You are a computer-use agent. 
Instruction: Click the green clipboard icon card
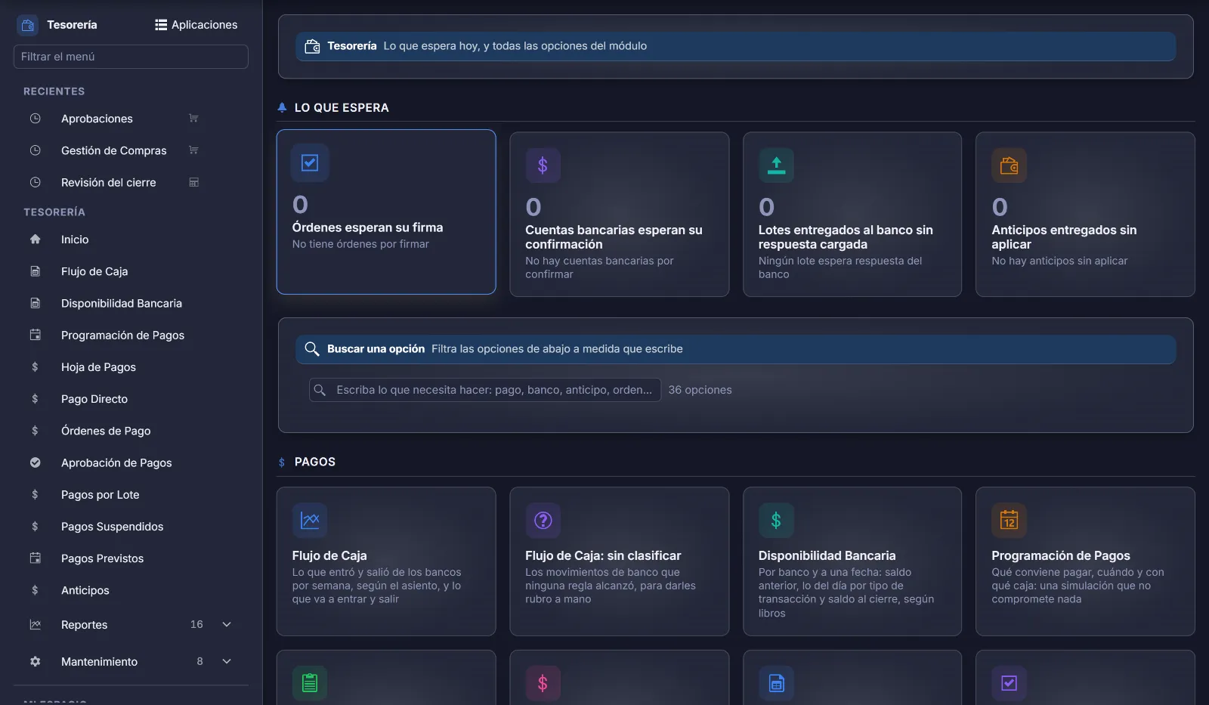[x=310, y=683]
